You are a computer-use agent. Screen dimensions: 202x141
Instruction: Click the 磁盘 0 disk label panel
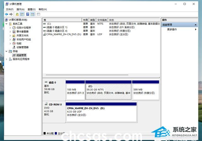click(54, 90)
